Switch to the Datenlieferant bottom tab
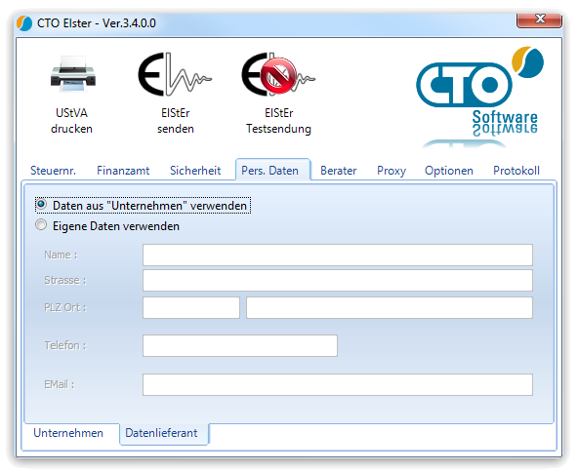578x473 pixels. 164,433
